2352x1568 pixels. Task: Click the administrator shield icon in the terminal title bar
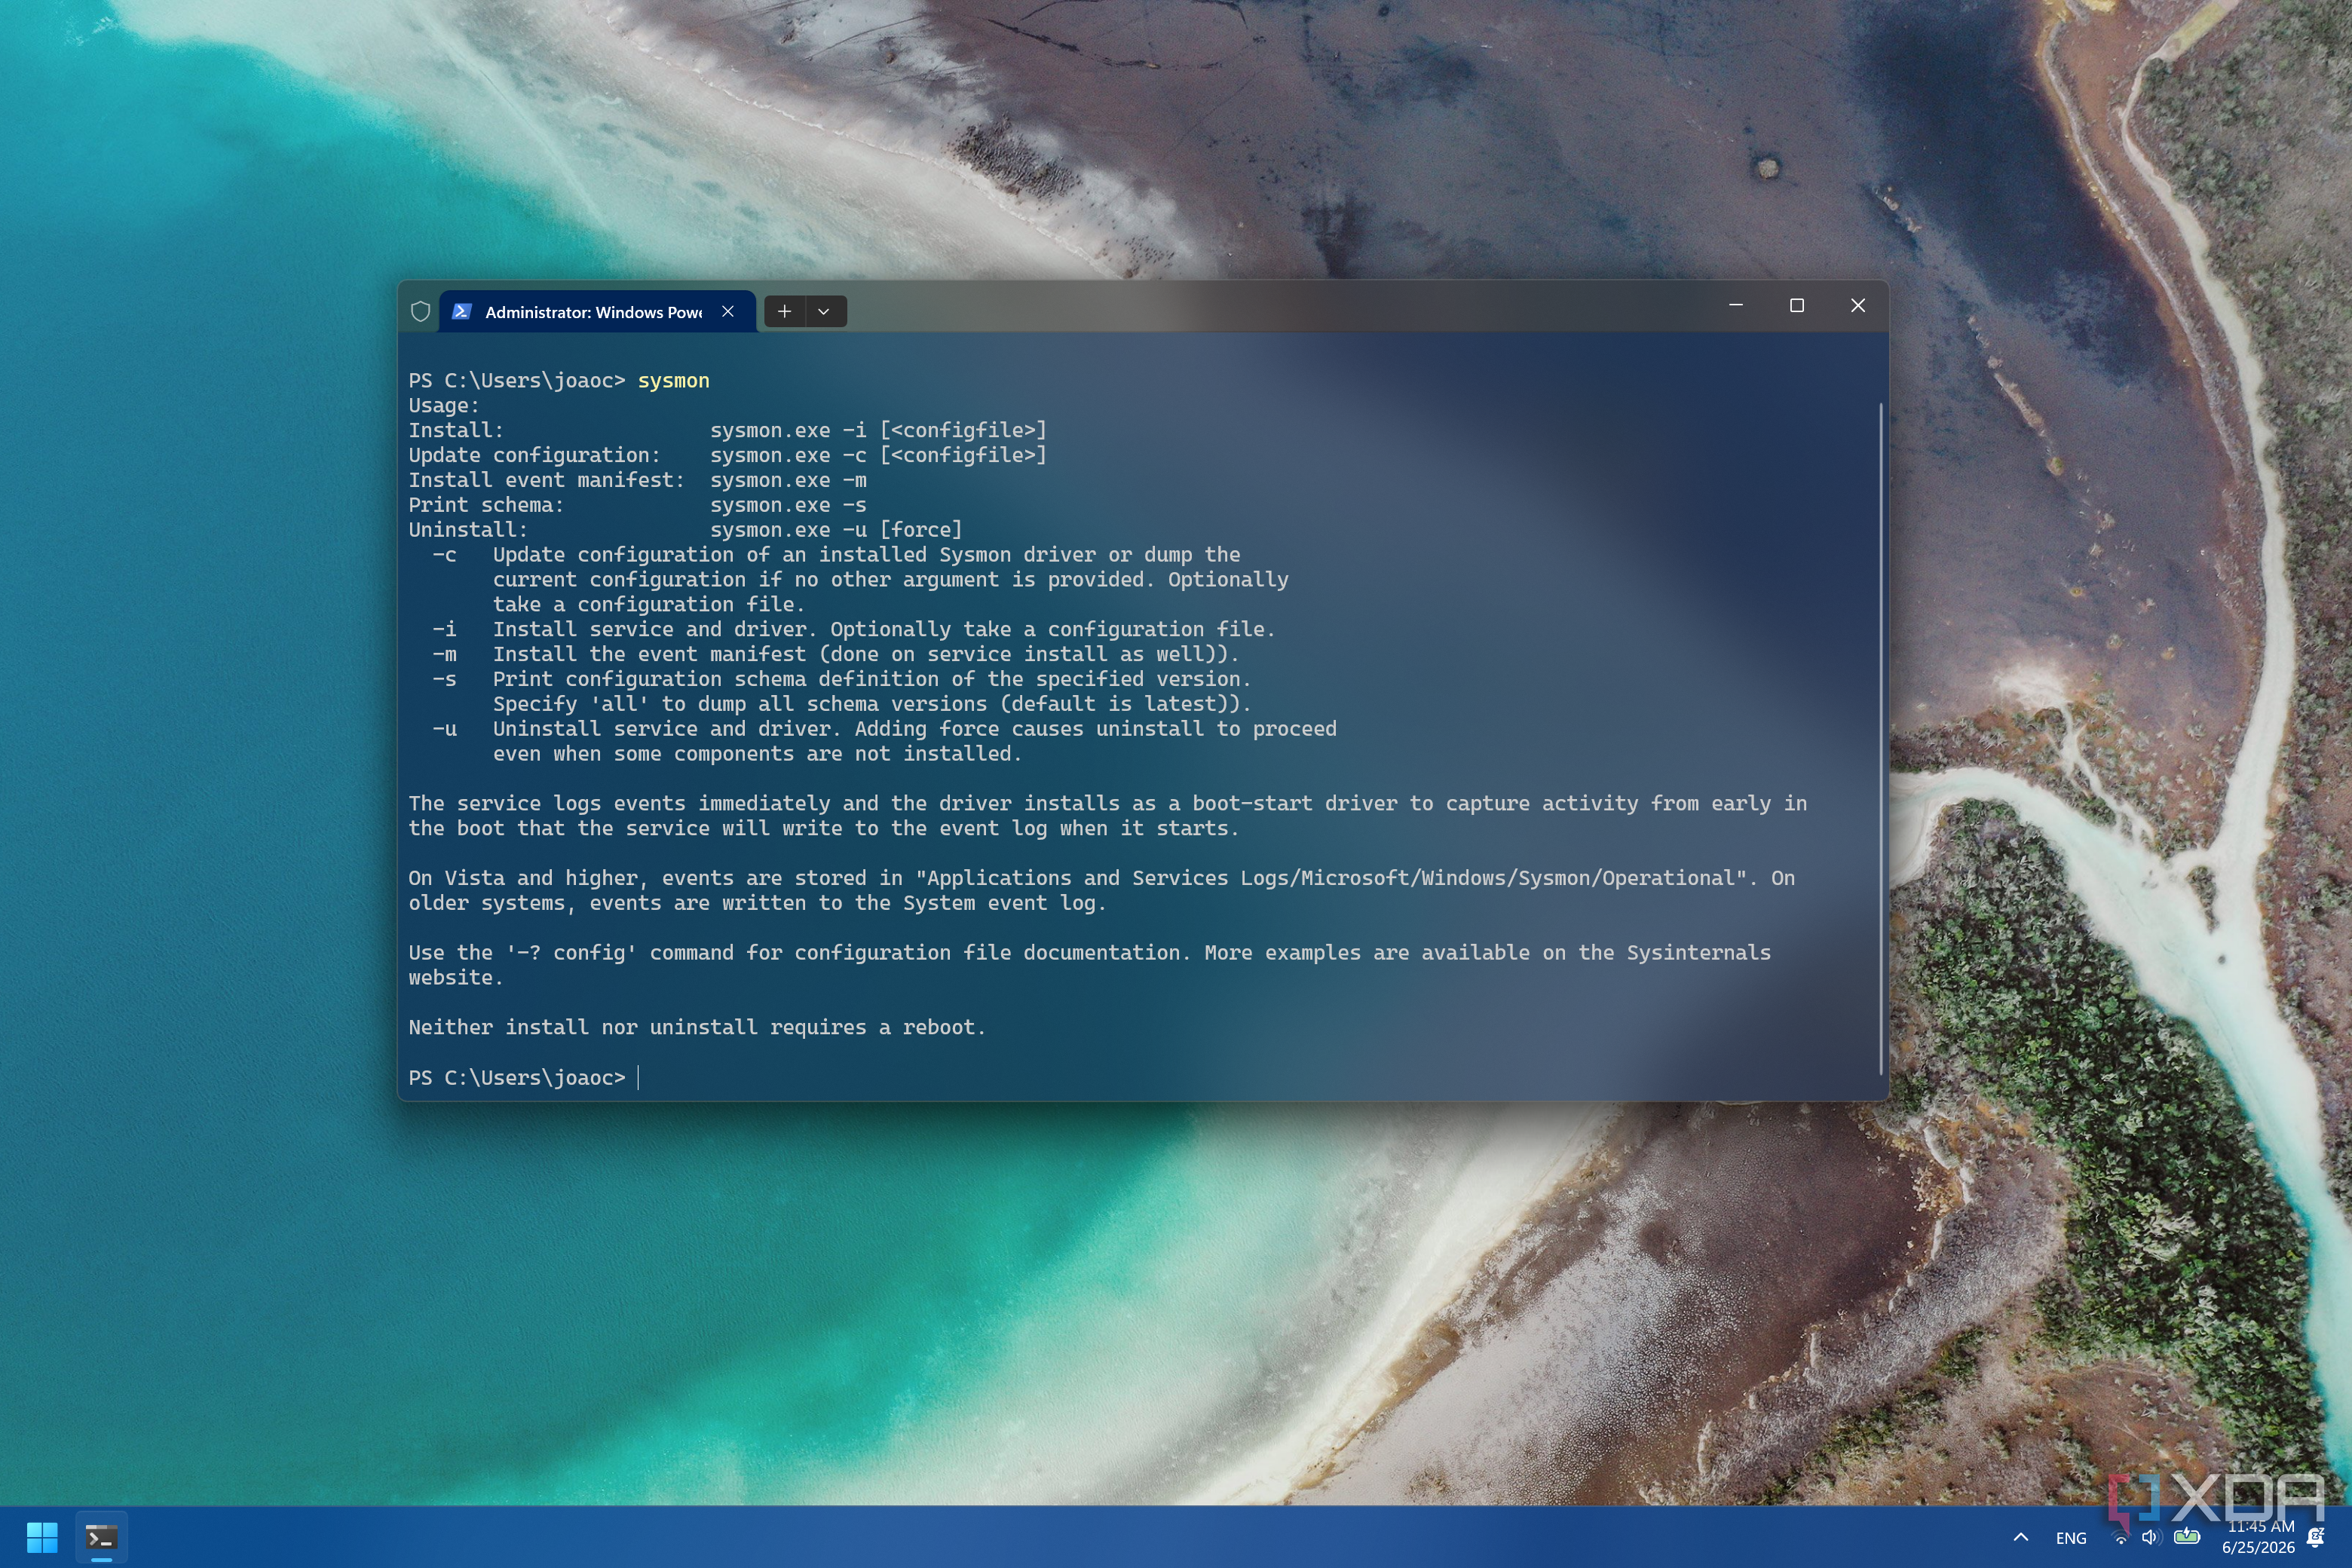420,312
